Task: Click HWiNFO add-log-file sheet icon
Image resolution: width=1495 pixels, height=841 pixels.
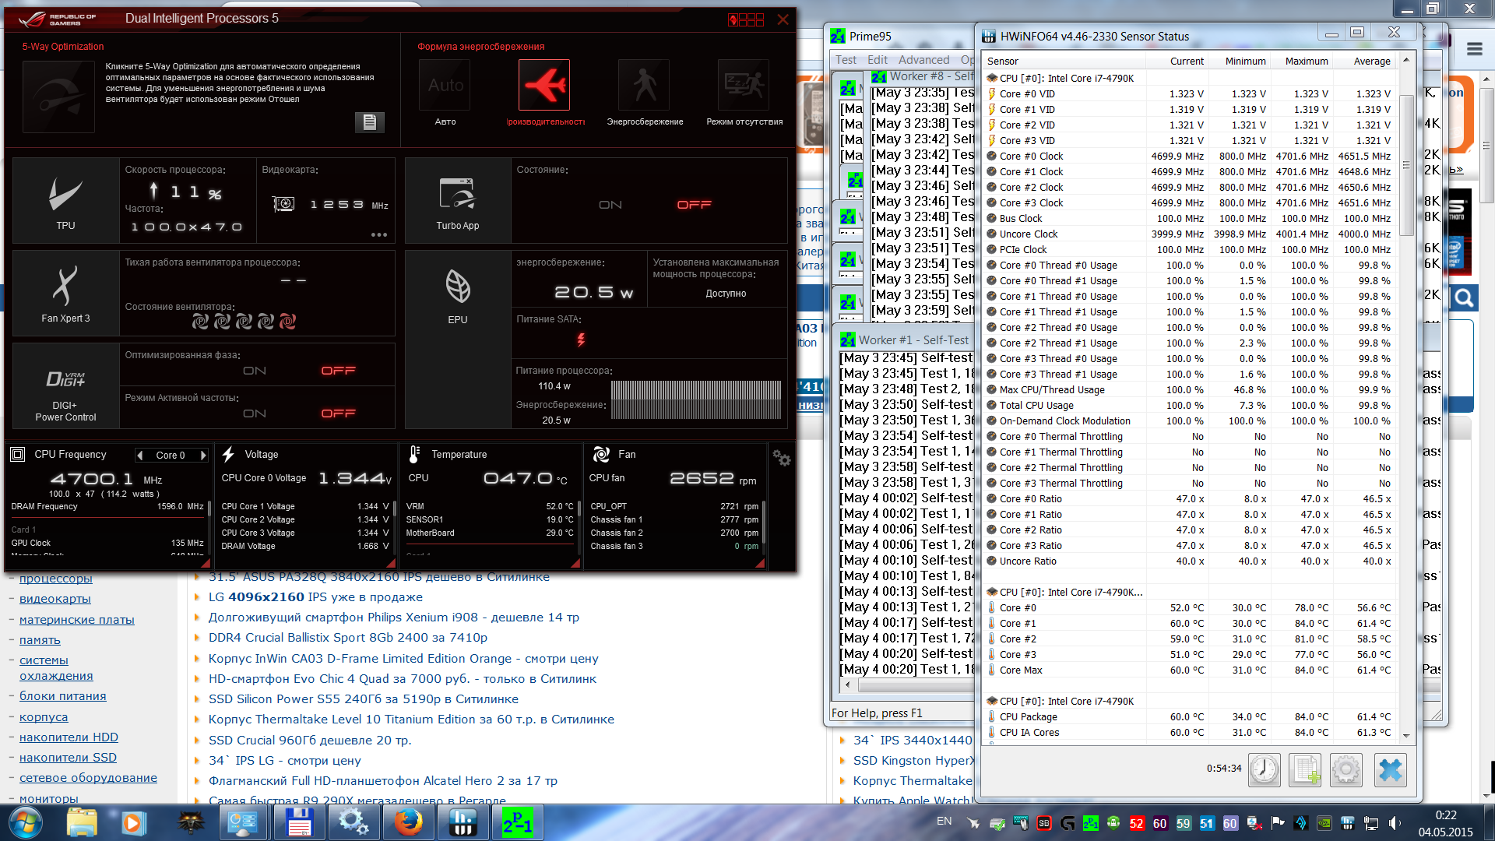Action: point(1305,770)
